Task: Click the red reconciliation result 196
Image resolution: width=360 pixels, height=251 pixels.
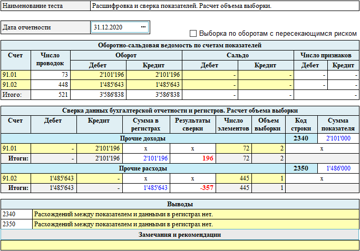Action: point(192,158)
